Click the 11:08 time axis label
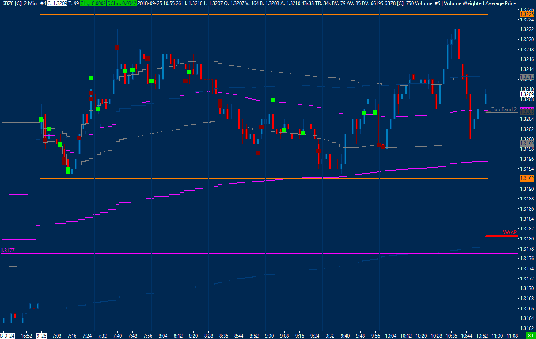This screenshot has width=536, height=339. 512,336
